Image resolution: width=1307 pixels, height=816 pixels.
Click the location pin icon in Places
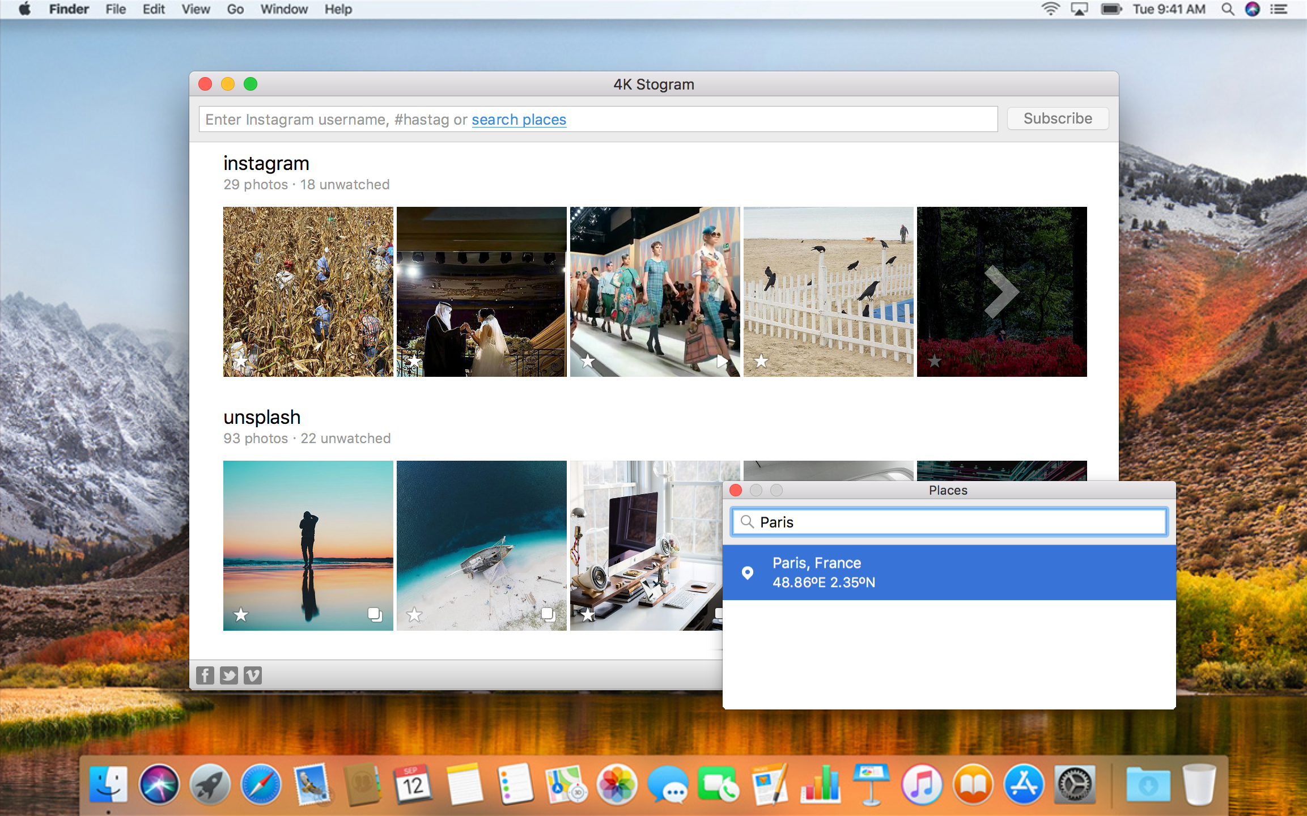[x=748, y=573]
